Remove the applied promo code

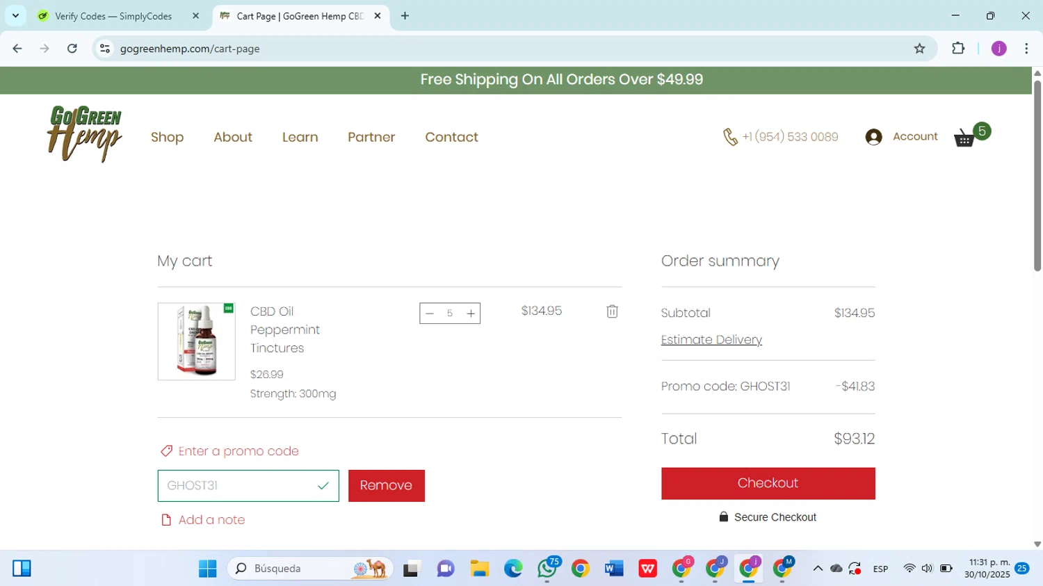387,486
